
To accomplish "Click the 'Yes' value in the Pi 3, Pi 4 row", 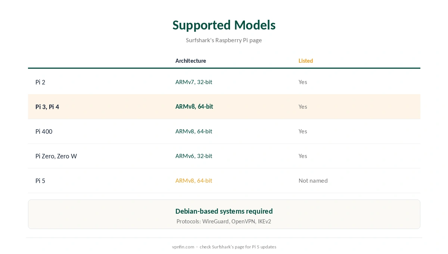I will tap(303, 106).
